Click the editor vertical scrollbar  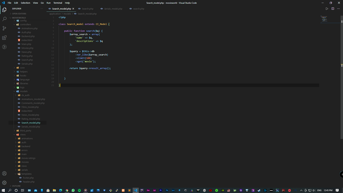[x=342, y=77]
